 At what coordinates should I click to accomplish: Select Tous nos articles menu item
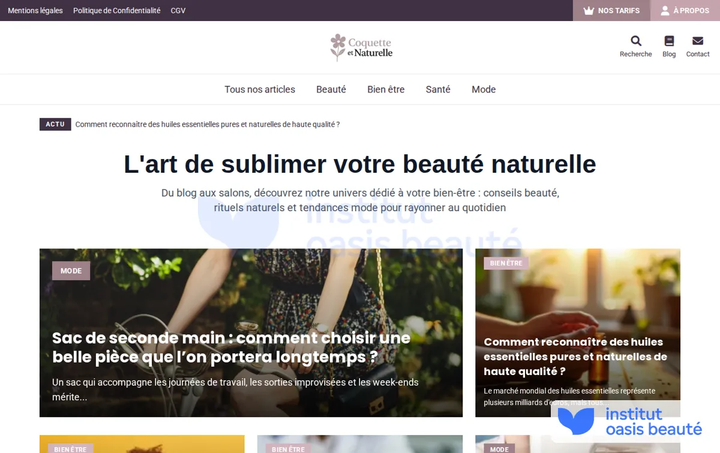tap(260, 89)
